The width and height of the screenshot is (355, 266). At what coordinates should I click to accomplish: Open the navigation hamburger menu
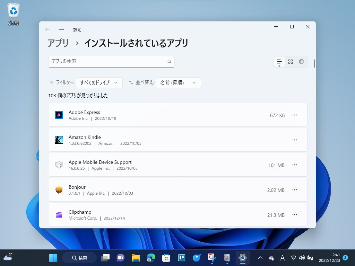click(x=61, y=29)
